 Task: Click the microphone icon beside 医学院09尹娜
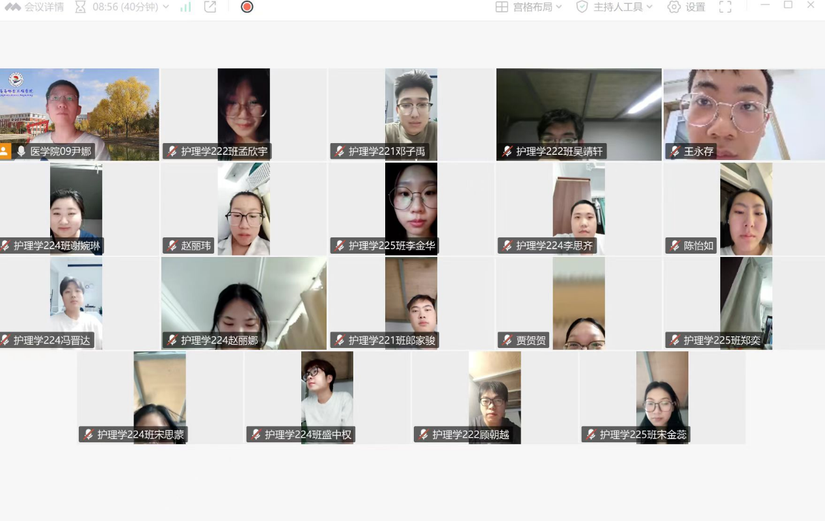point(21,152)
